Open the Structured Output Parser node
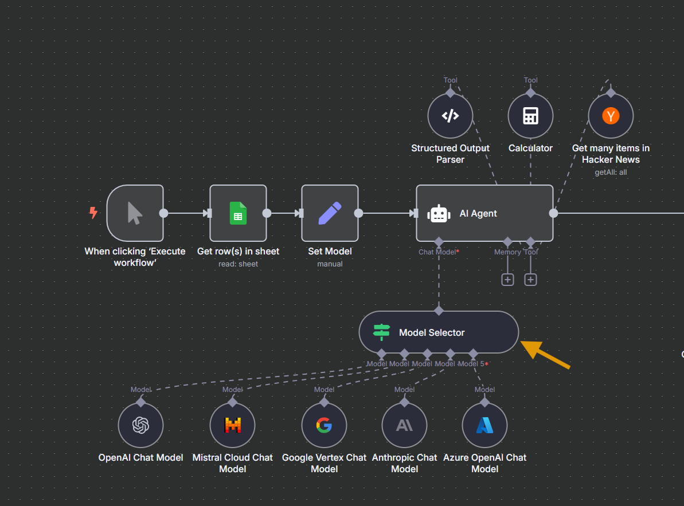Image resolution: width=684 pixels, height=506 pixels. click(x=450, y=115)
